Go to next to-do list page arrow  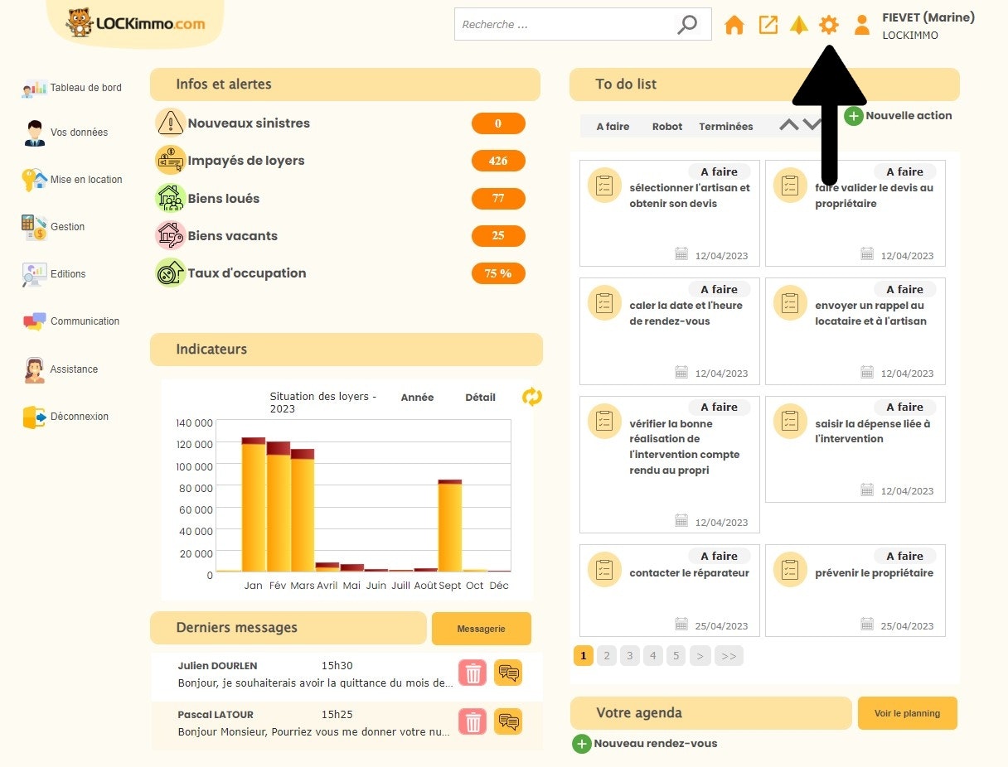[700, 656]
